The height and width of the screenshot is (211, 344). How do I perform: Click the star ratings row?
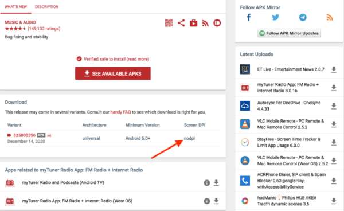pyautogui.click(x=33, y=29)
